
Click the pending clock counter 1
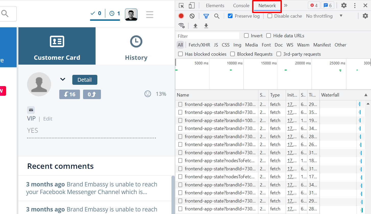tap(115, 13)
